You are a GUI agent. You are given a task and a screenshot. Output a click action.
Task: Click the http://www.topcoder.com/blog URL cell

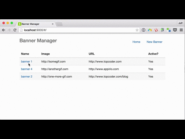tap(108, 76)
